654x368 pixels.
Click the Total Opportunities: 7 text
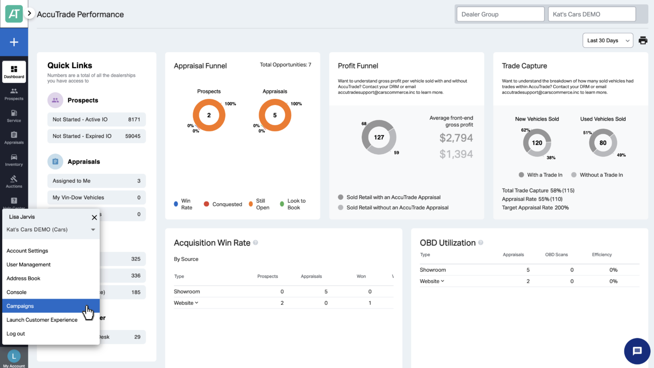click(285, 65)
